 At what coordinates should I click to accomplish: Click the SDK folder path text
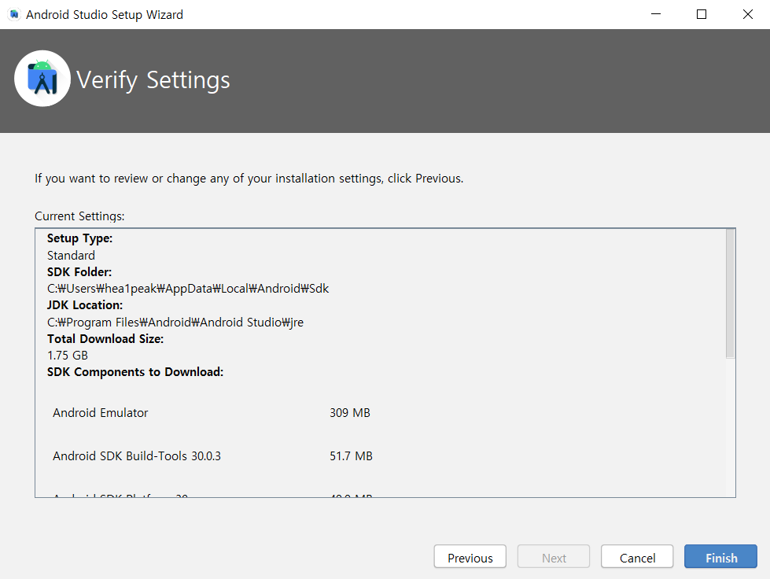[188, 289]
